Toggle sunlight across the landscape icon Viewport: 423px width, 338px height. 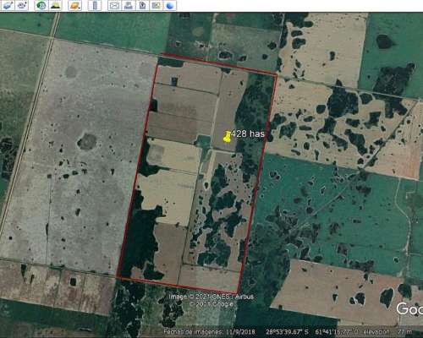(x=56, y=5)
